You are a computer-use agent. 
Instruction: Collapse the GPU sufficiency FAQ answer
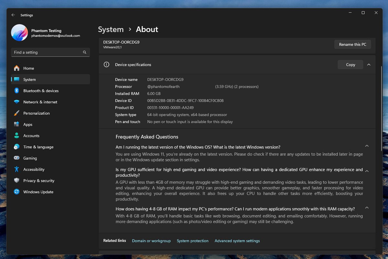click(x=367, y=171)
